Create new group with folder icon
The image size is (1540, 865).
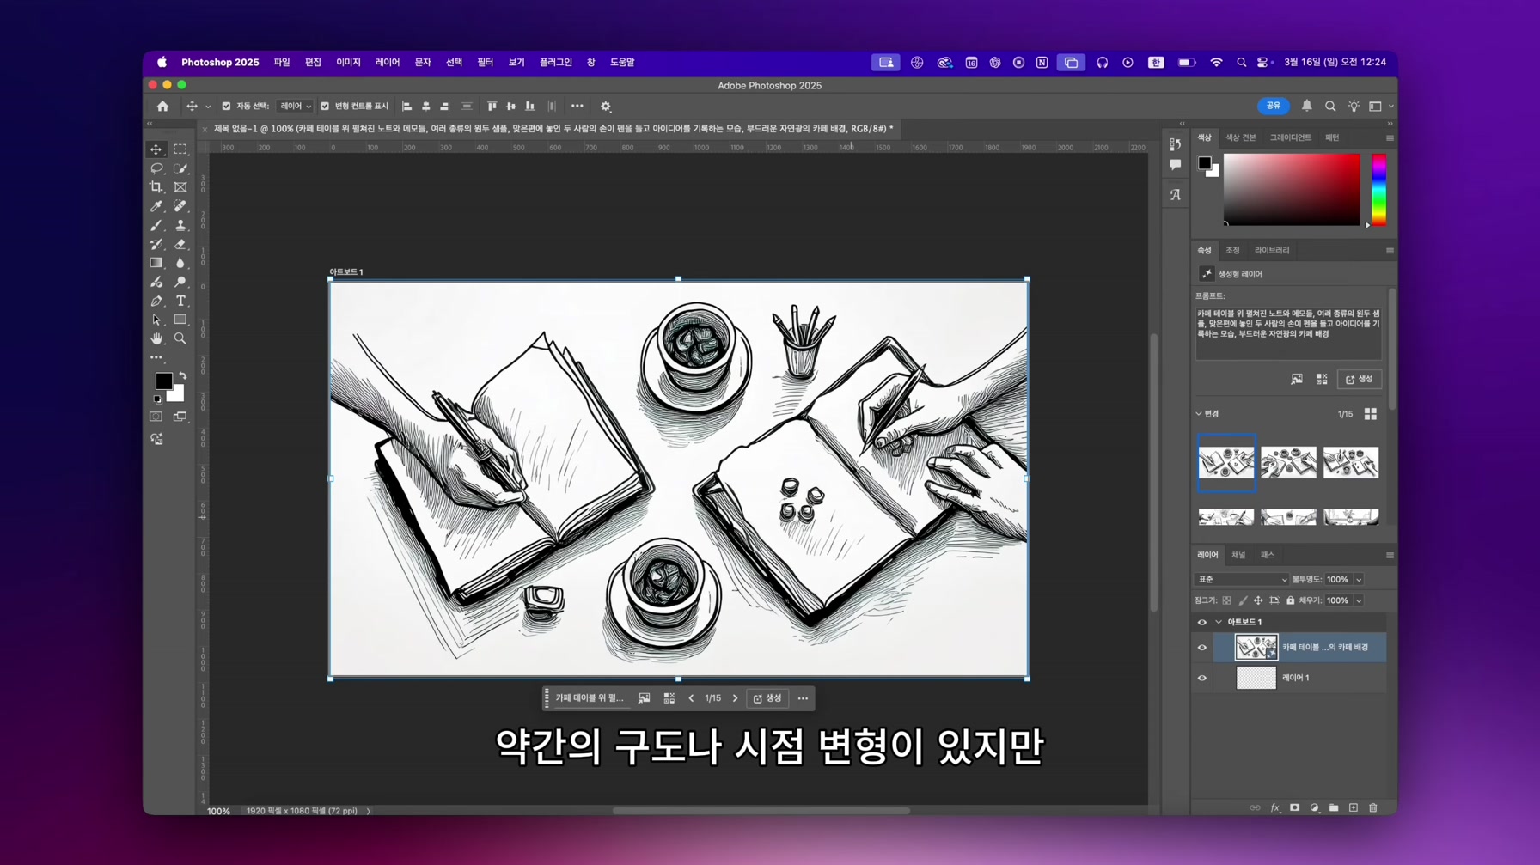click(1334, 808)
